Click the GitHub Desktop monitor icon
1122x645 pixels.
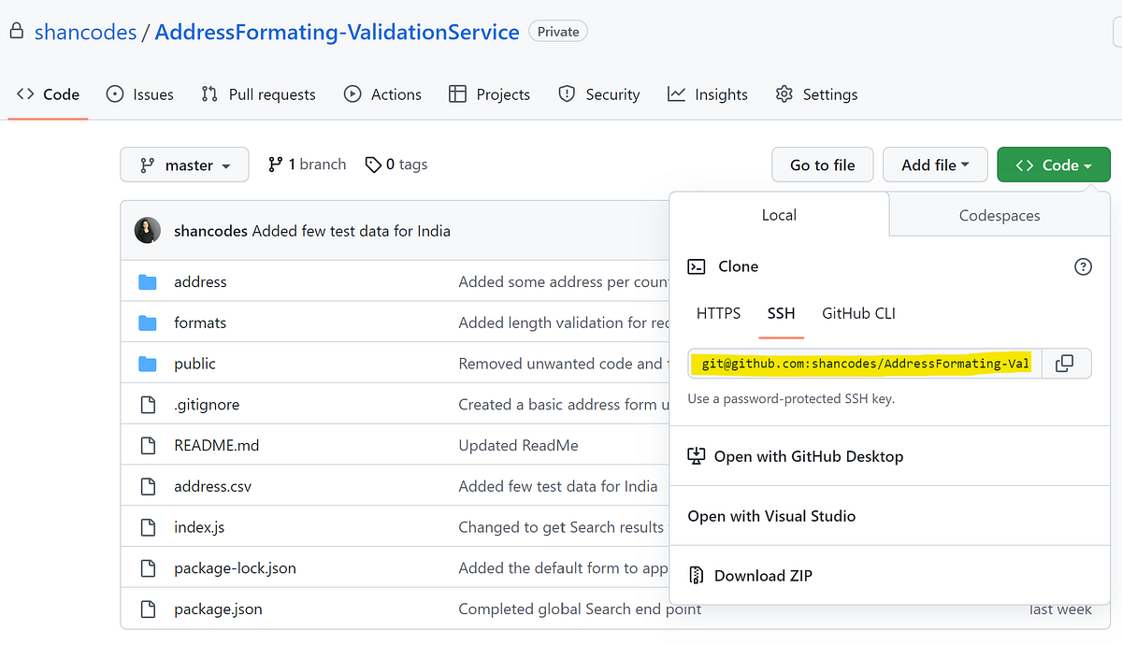(696, 456)
